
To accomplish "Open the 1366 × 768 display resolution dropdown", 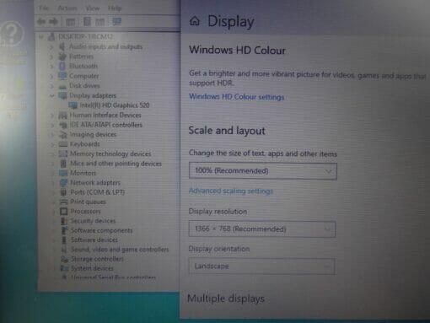I will pyautogui.click(x=262, y=229).
